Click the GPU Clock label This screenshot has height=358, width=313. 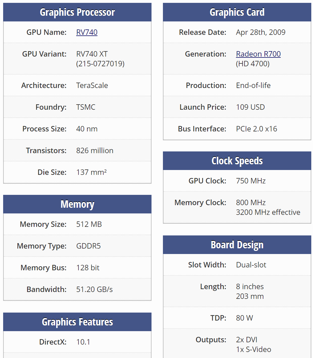pos(207,181)
